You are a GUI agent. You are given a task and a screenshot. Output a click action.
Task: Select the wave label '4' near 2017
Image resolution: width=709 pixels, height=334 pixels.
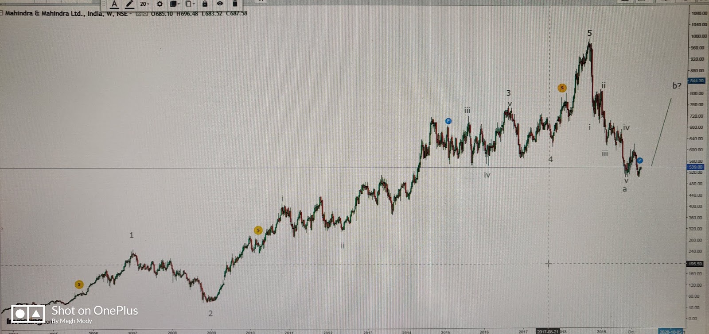coord(550,159)
